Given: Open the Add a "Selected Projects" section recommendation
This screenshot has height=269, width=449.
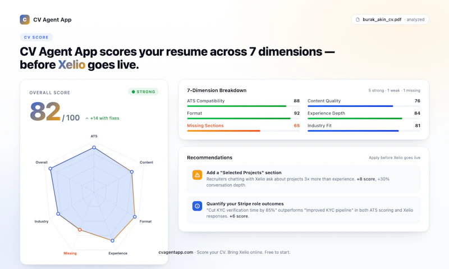Looking at the screenshot, I should coord(304,179).
